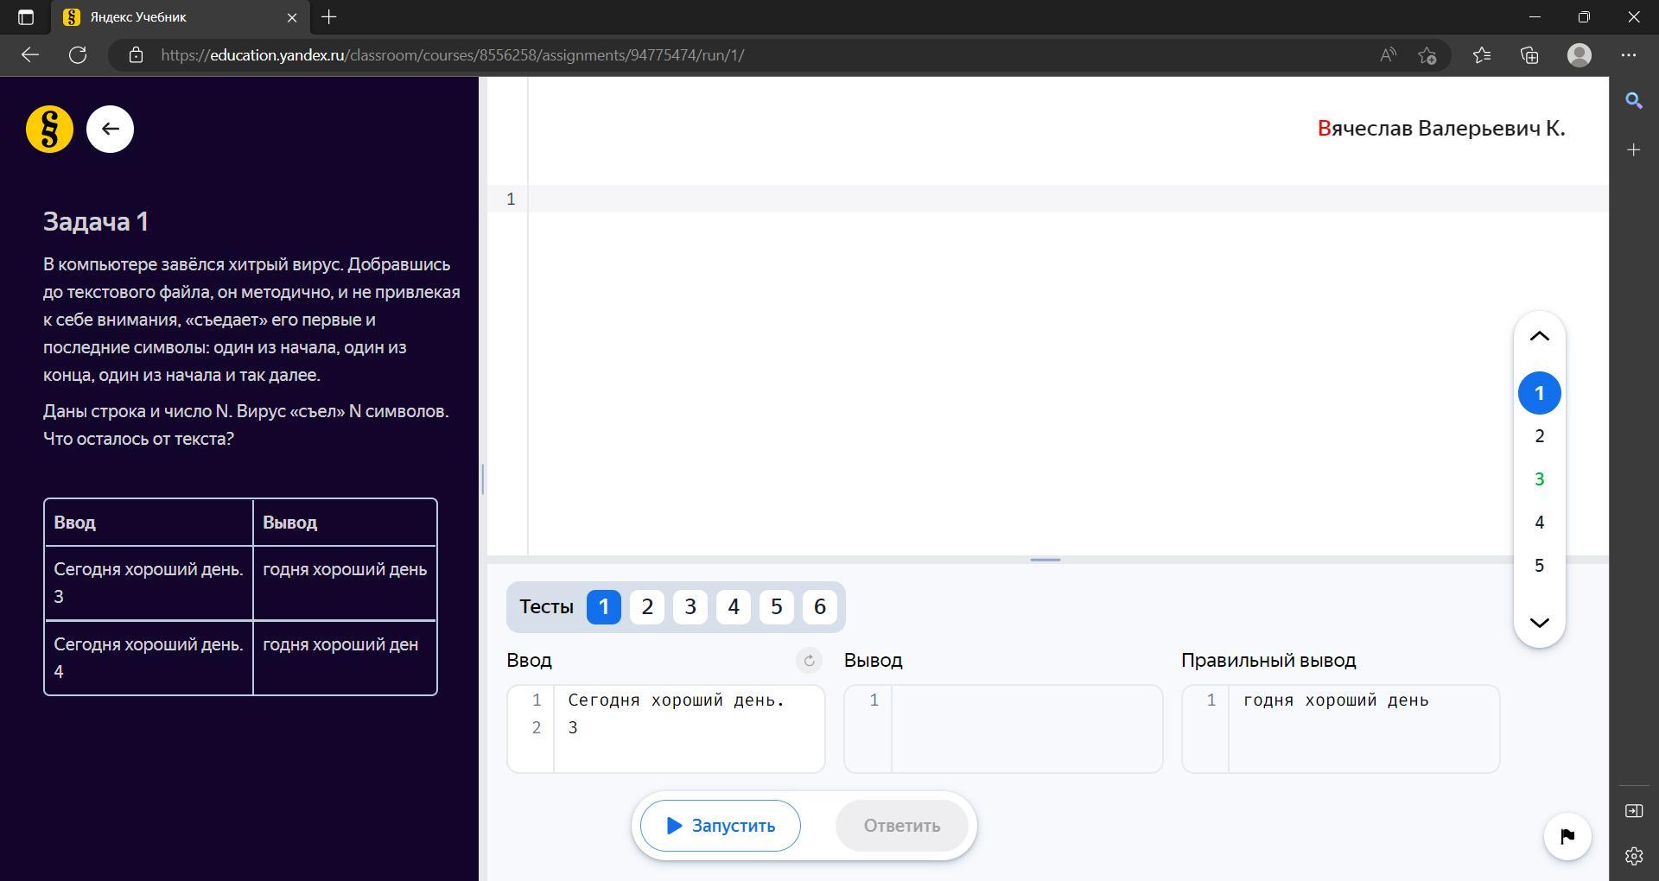Switch to test 2 tab
The width and height of the screenshot is (1659, 881).
(647, 607)
